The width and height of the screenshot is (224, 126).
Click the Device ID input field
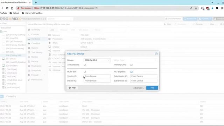coord(97,81)
